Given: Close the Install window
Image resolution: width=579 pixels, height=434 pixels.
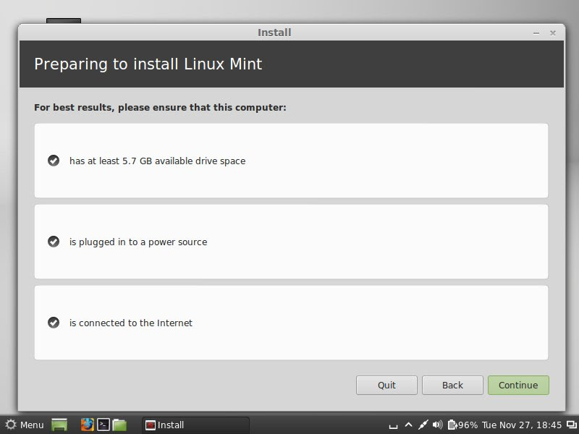Looking at the screenshot, I should click(553, 33).
